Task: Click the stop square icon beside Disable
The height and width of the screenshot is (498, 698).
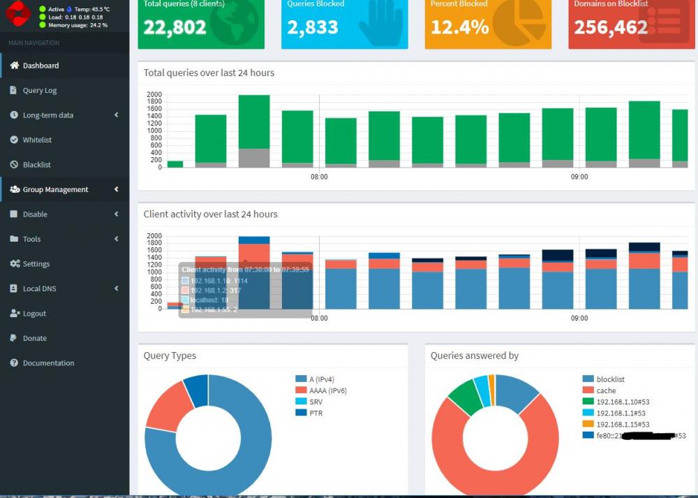Action: pyautogui.click(x=14, y=214)
